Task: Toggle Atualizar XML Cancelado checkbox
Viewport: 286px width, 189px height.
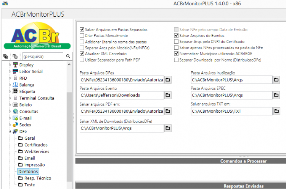Action: pos(82,54)
